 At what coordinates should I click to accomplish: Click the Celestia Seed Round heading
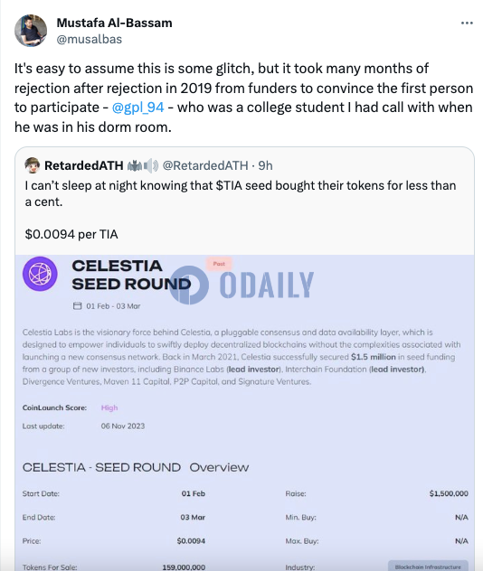pos(131,275)
